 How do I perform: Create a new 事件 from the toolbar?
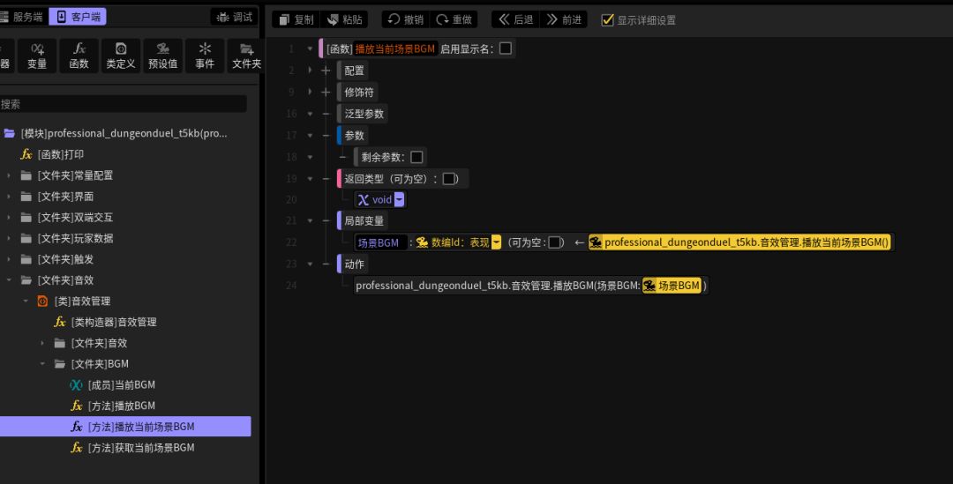205,56
